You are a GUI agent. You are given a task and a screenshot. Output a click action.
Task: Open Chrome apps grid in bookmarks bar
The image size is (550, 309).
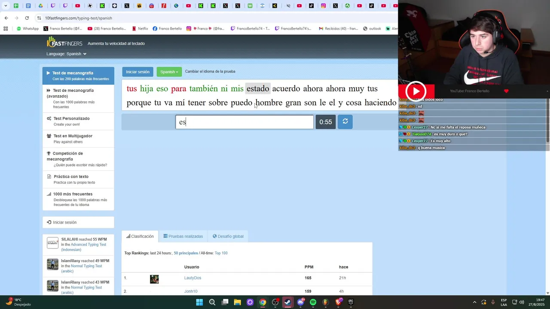click(x=6, y=29)
